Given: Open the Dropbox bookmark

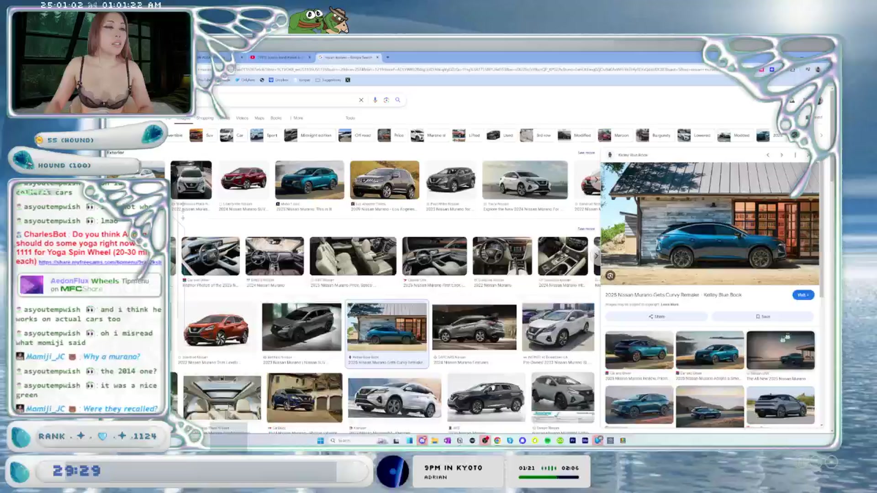Looking at the screenshot, I should click(x=279, y=80).
